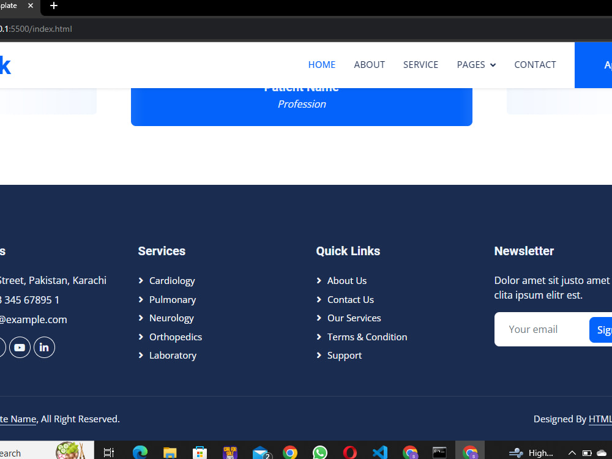612x459 pixels.
Task: Click the site logo letter in navbar
Action: click(5, 65)
